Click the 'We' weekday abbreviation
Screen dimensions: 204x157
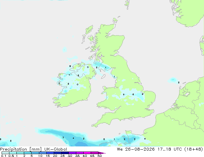pos(120,149)
